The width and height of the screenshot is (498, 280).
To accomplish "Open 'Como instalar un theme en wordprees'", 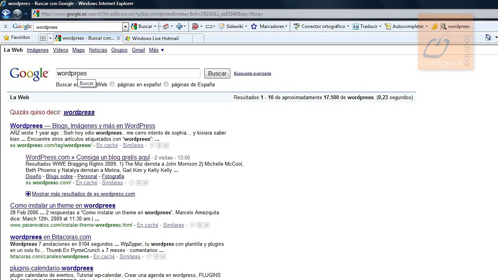I will coord(63,206).
